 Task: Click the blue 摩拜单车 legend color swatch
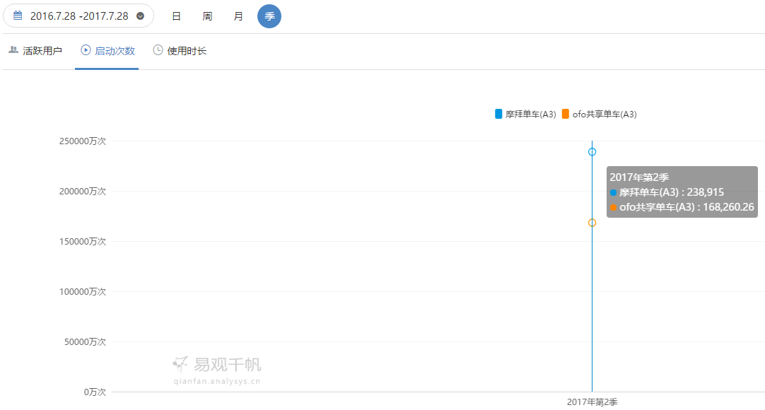point(498,115)
